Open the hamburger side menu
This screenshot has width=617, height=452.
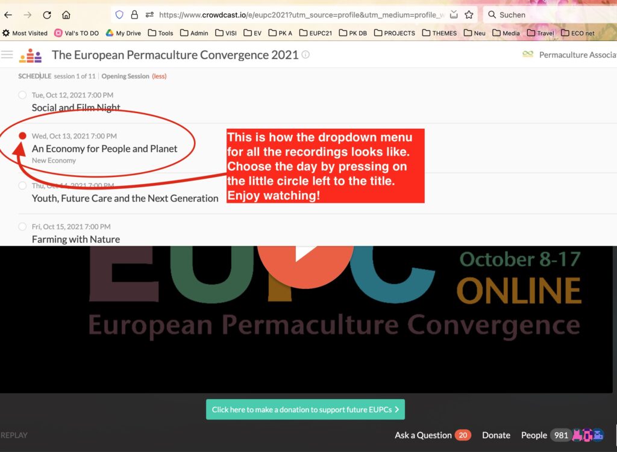pos(7,55)
